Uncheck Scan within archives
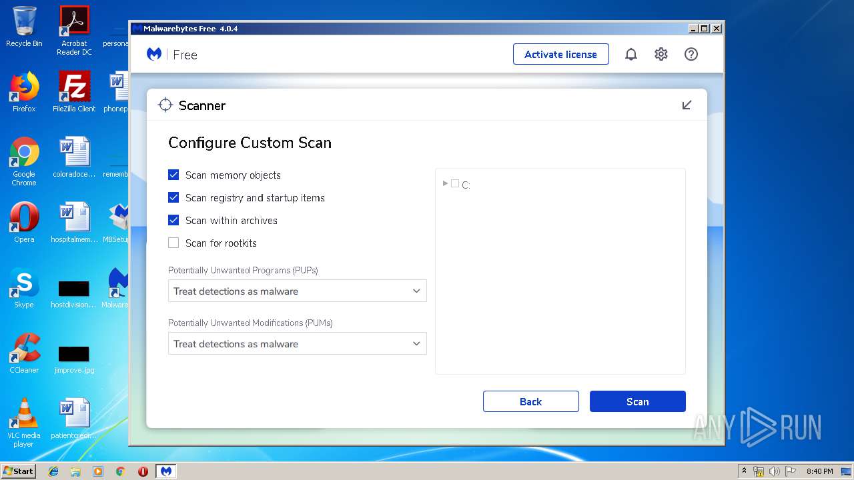The height and width of the screenshot is (480, 854). pyautogui.click(x=173, y=220)
